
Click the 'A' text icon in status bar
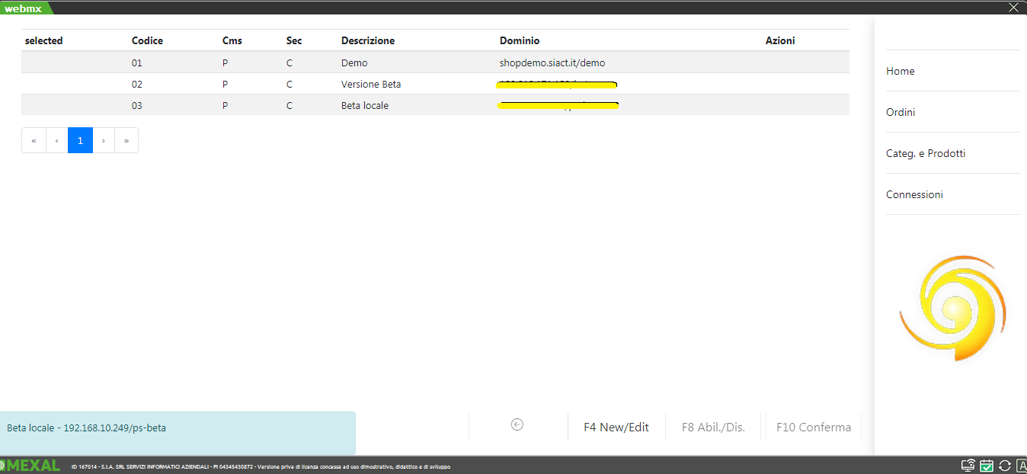(x=1021, y=466)
